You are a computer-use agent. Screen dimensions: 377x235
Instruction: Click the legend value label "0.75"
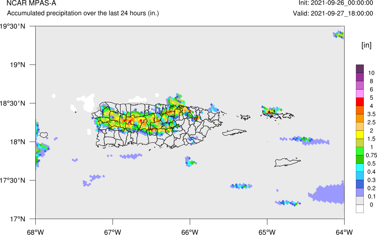click(x=371, y=155)
